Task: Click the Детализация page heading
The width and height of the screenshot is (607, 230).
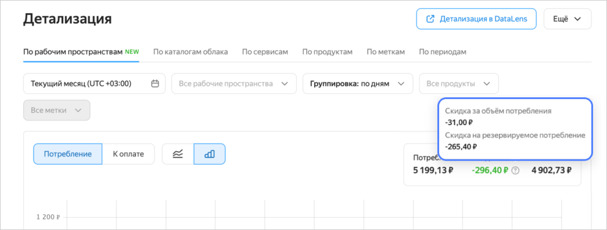Action: coord(67,19)
